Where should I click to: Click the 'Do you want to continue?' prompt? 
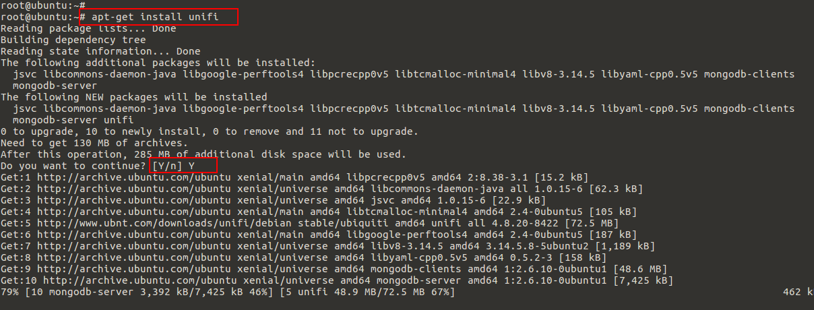(x=73, y=166)
